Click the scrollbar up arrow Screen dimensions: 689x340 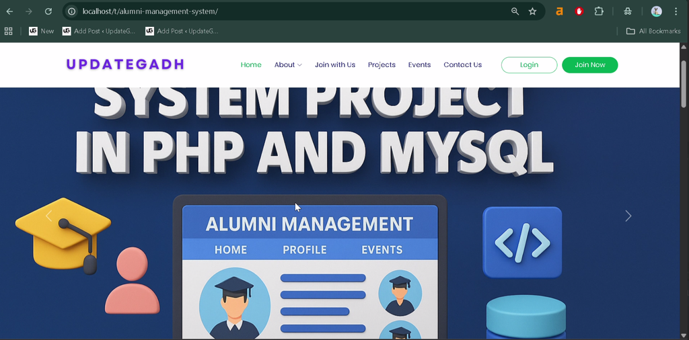point(684,47)
